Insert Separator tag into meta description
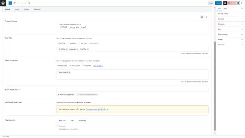The image size is (245, 138). tap(87, 66)
